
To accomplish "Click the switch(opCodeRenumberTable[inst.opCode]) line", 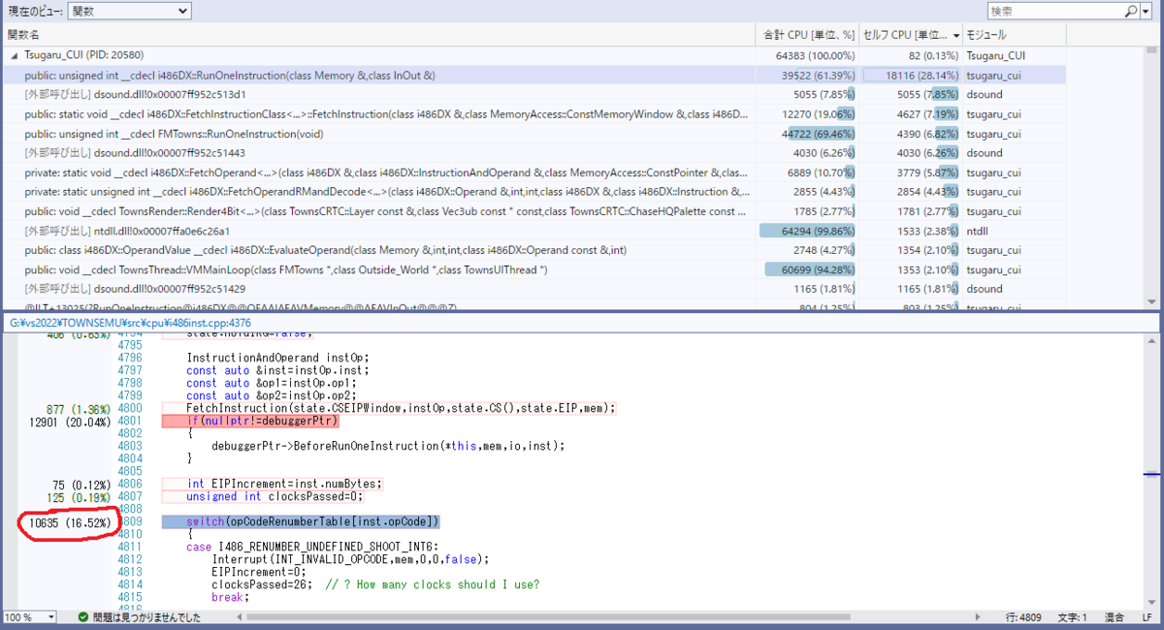I will (301, 521).
